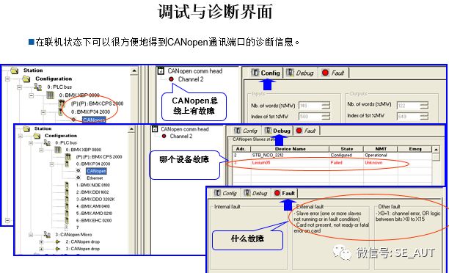Click State column header in slaves table
The height and width of the screenshot is (273, 449).
coord(346,149)
